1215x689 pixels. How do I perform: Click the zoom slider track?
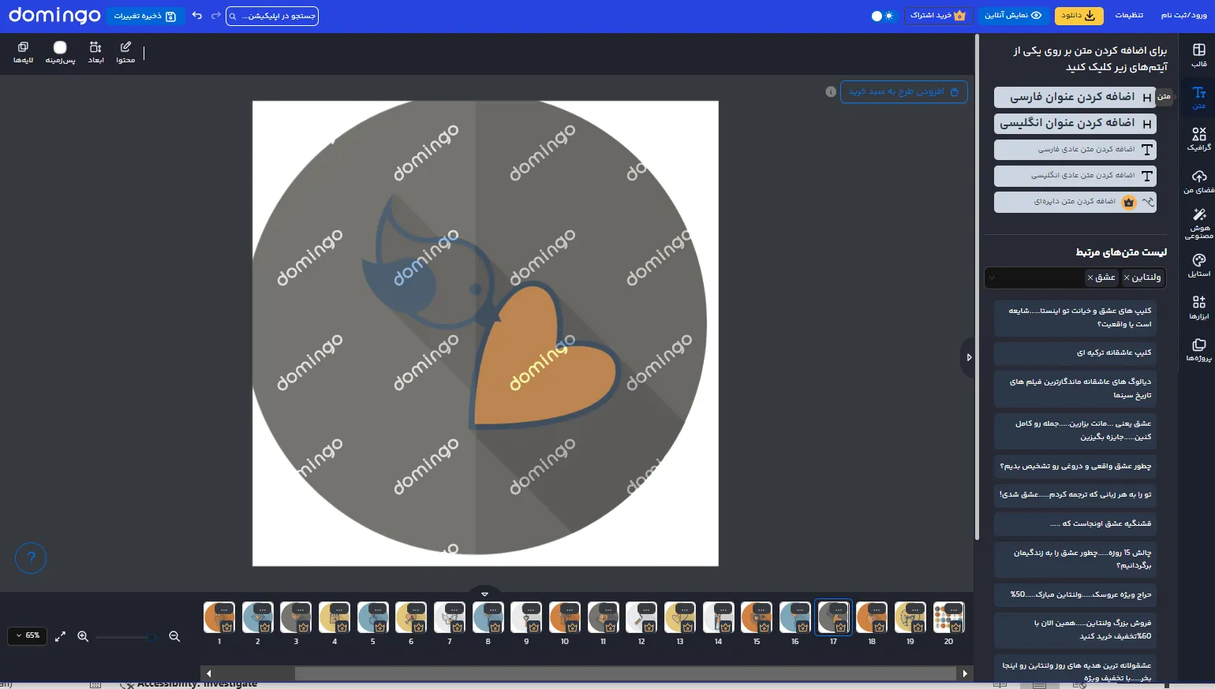(x=128, y=637)
